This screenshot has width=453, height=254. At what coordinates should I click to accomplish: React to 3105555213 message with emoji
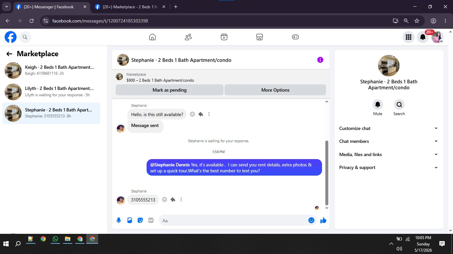click(x=164, y=199)
